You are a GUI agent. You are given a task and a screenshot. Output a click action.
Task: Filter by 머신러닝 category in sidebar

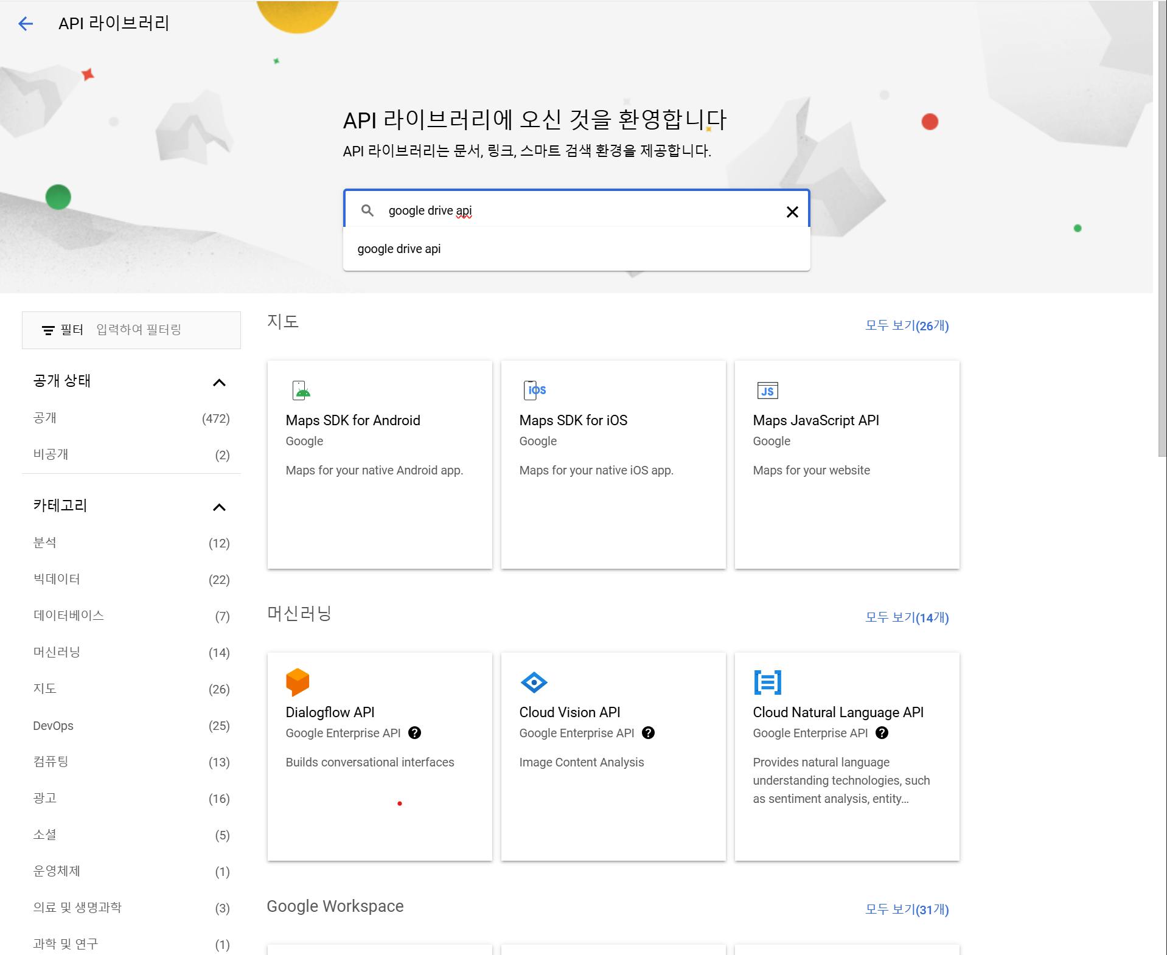[x=131, y=653]
